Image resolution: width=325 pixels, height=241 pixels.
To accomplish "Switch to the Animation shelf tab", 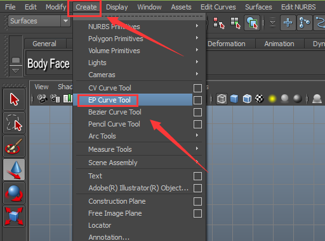I will (279, 44).
